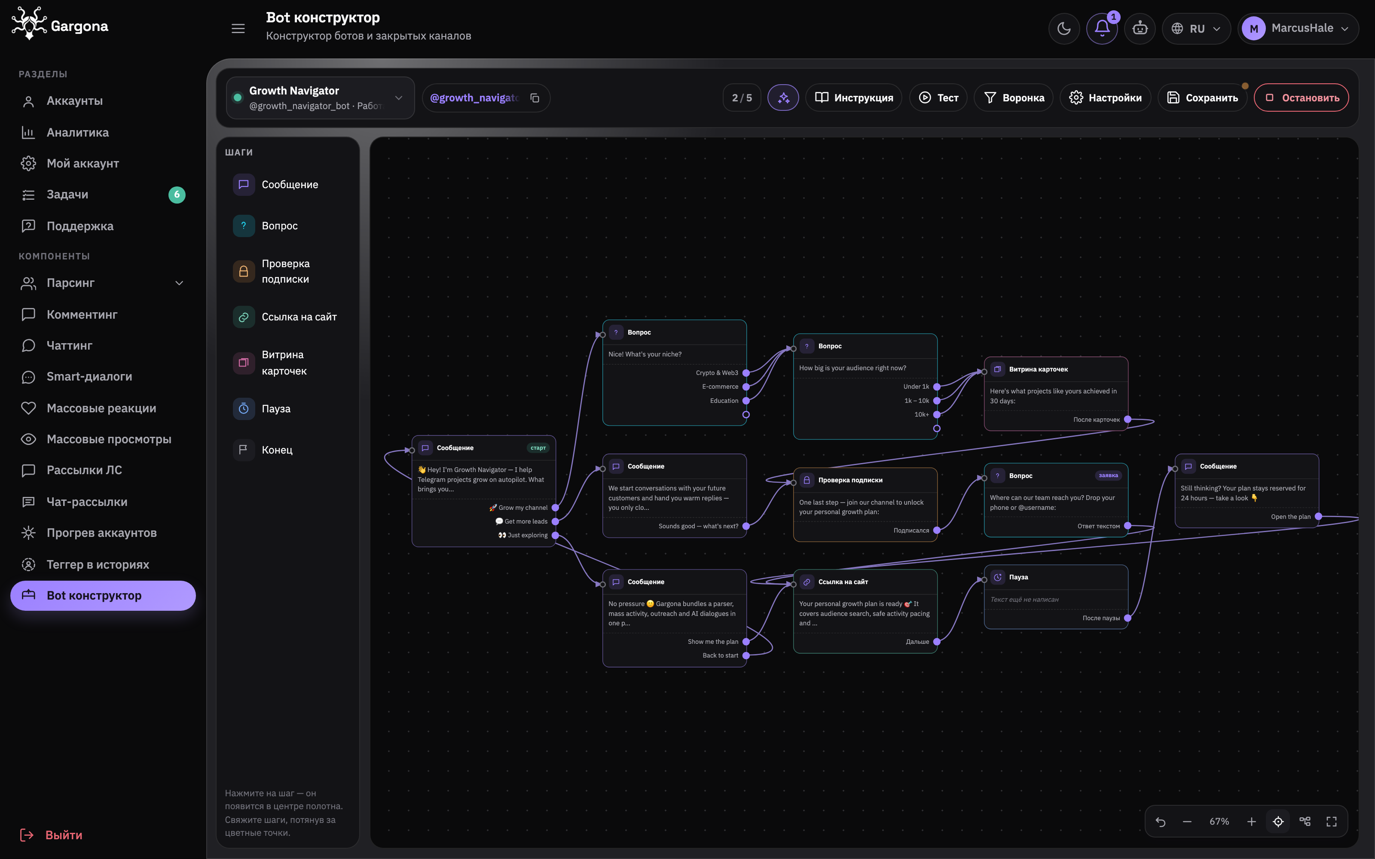The image size is (1375, 859).
Task: Open the RU language dropdown
Action: tap(1196, 28)
